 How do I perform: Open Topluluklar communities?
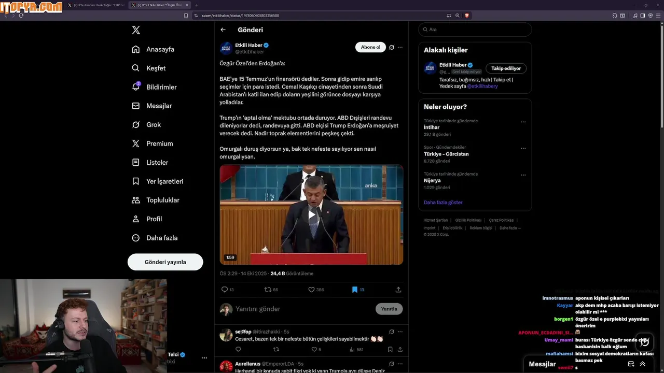(155, 200)
